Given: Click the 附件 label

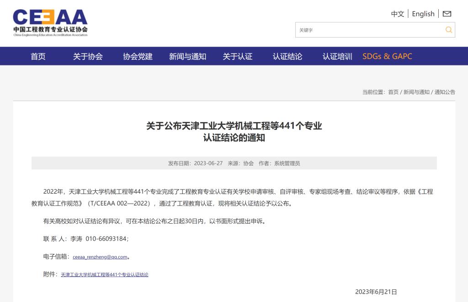Looking at the screenshot, I should (50, 274).
